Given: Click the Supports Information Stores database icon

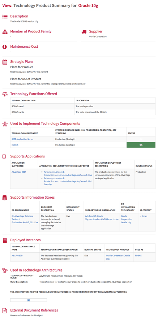Looking at the screenshot, I should pyautogui.click(x=5, y=198).
